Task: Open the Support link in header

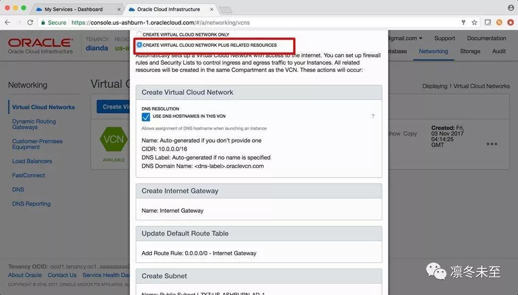Action: (444, 38)
